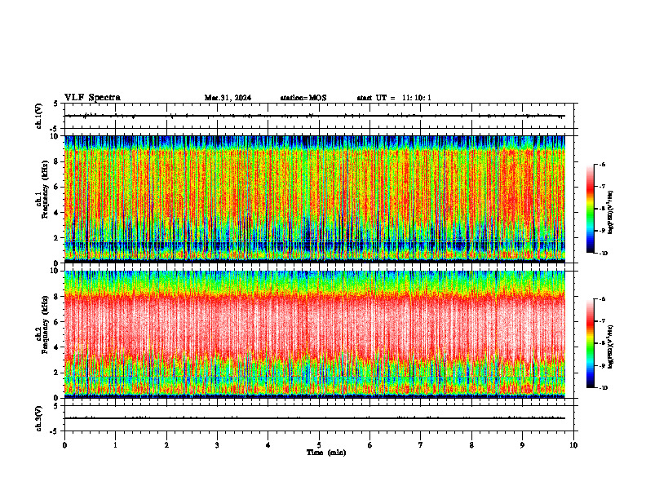Click the "2" kHz tick of ch.2 spectrogram
This screenshot has width=646, height=499.
click(56, 373)
